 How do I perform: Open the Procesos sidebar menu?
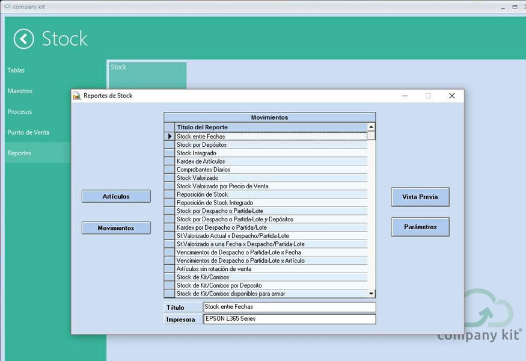pos(20,111)
